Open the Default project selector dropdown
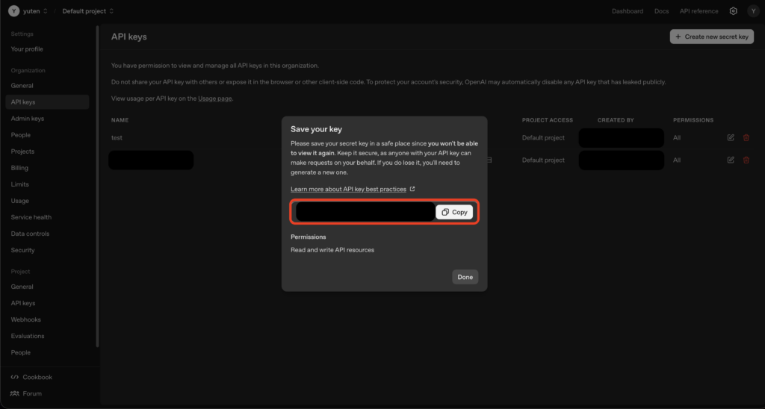 coord(88,11)
